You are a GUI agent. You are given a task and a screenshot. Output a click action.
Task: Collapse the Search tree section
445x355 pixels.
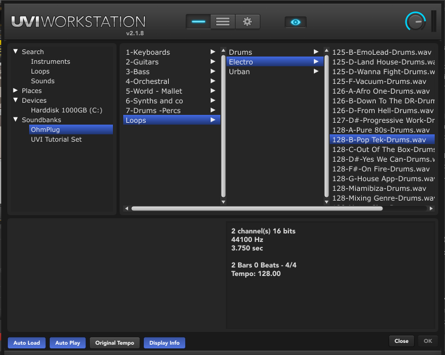click(16, 52)
